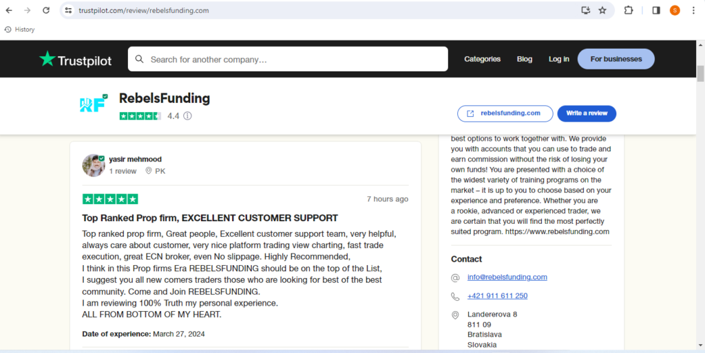
Task: Focus the Search for another company field
Action: 288,59
